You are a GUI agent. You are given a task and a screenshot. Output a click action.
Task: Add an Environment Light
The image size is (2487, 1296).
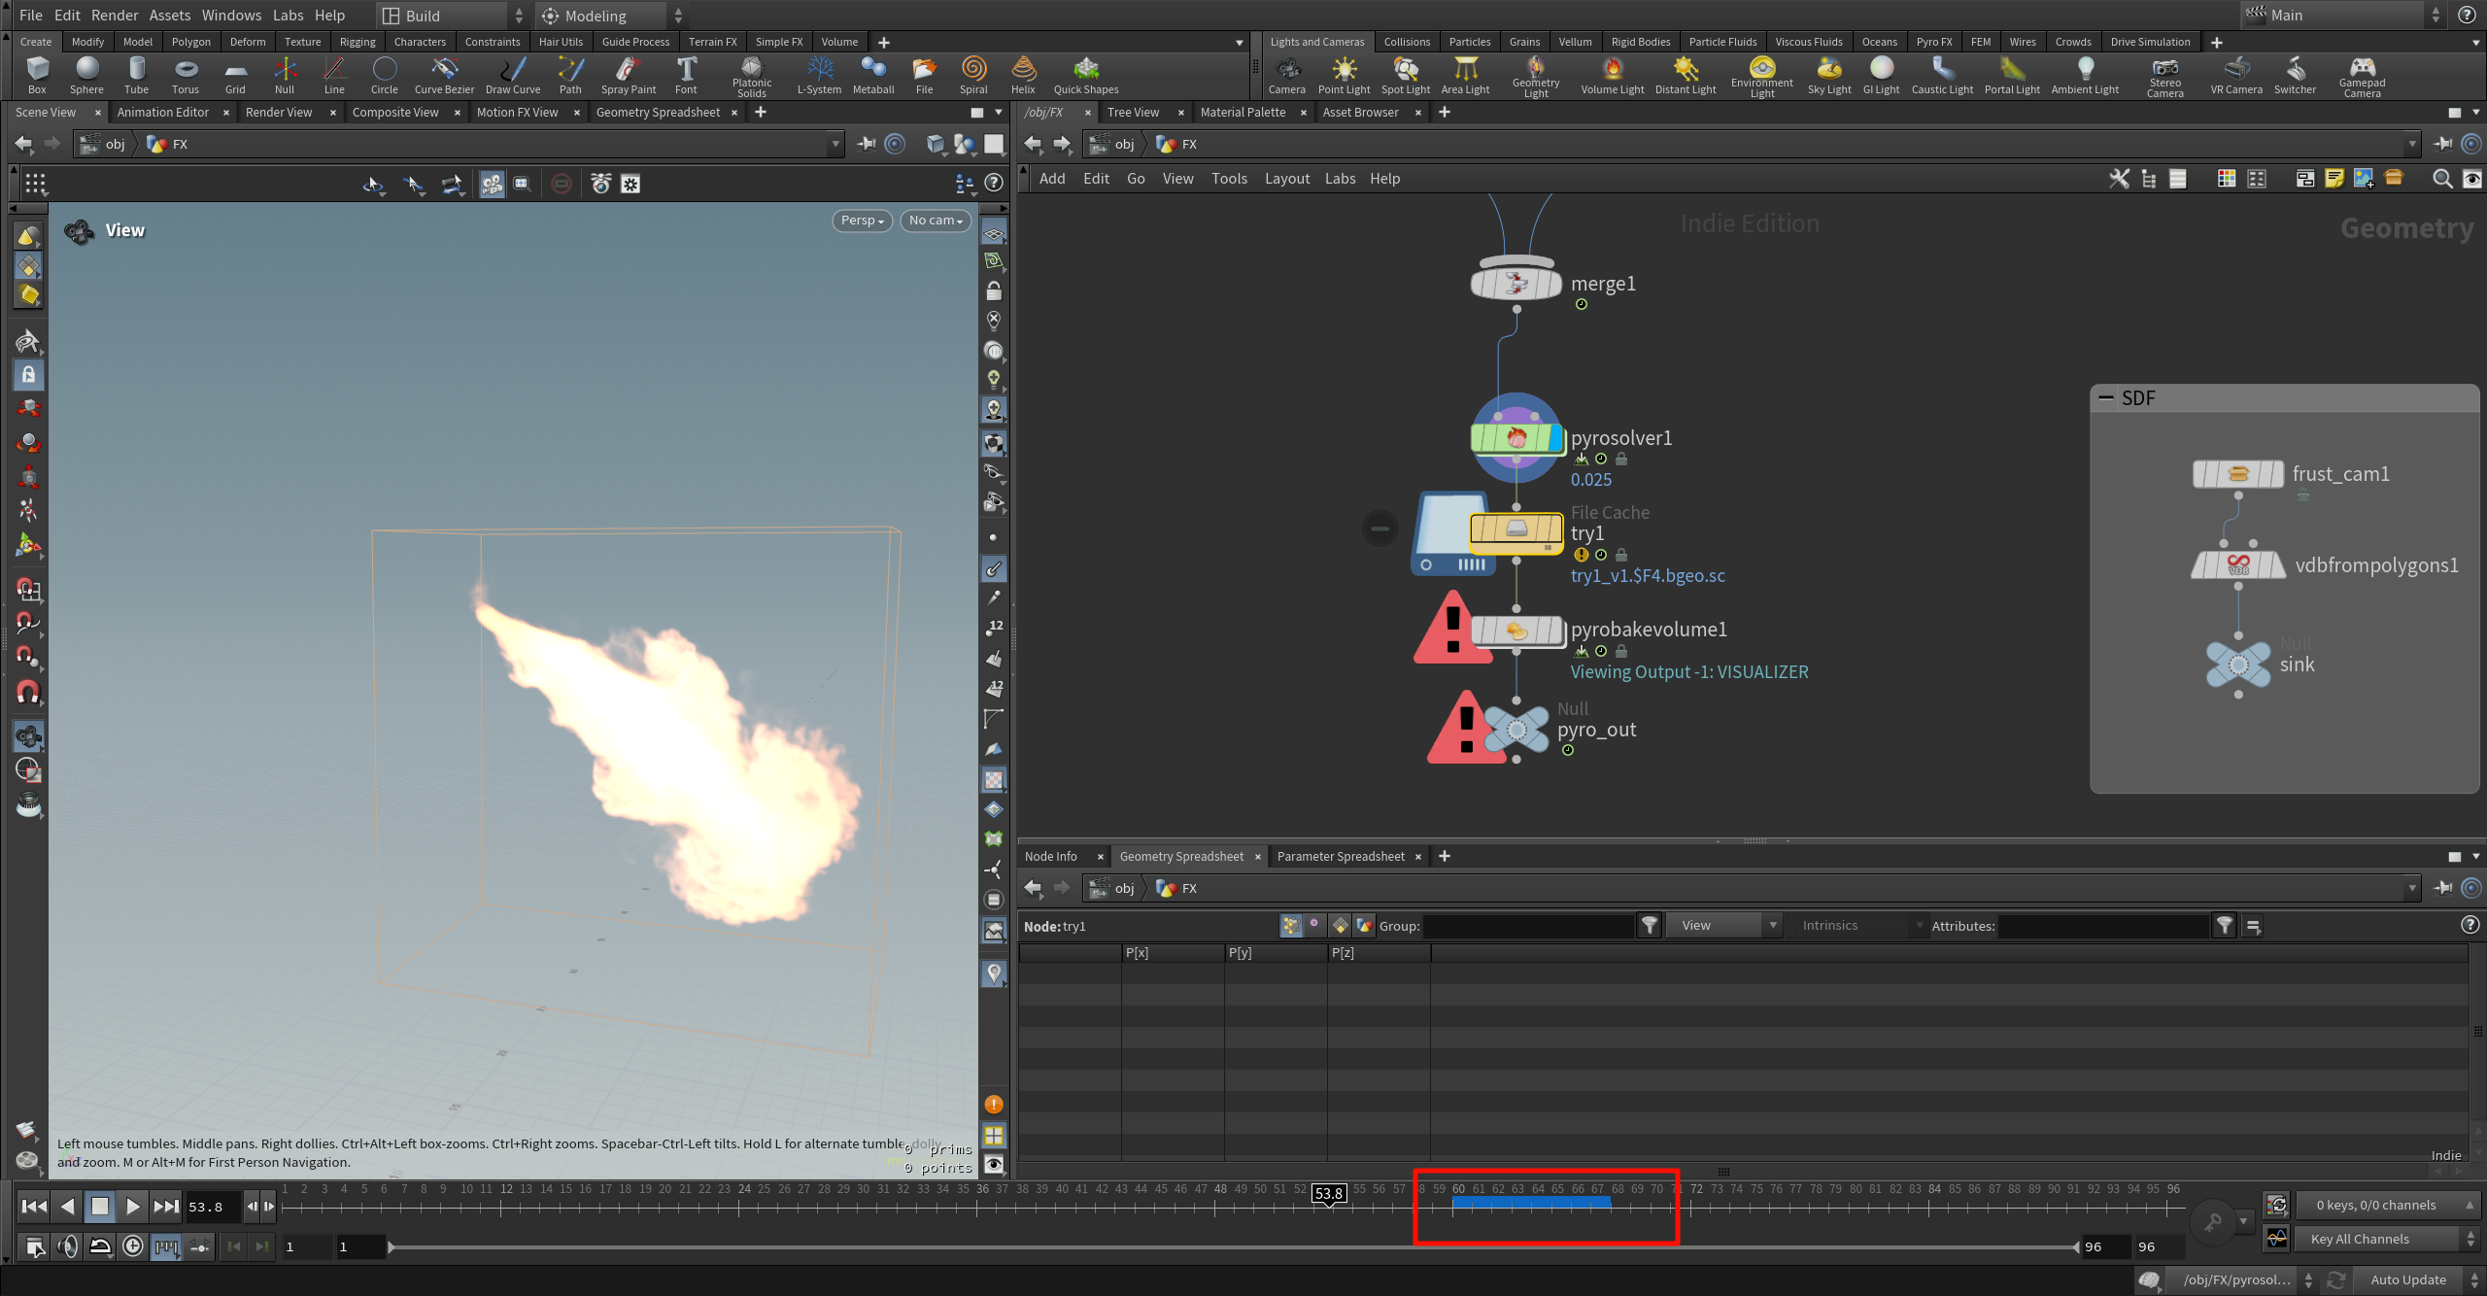tap(1762, 77)
